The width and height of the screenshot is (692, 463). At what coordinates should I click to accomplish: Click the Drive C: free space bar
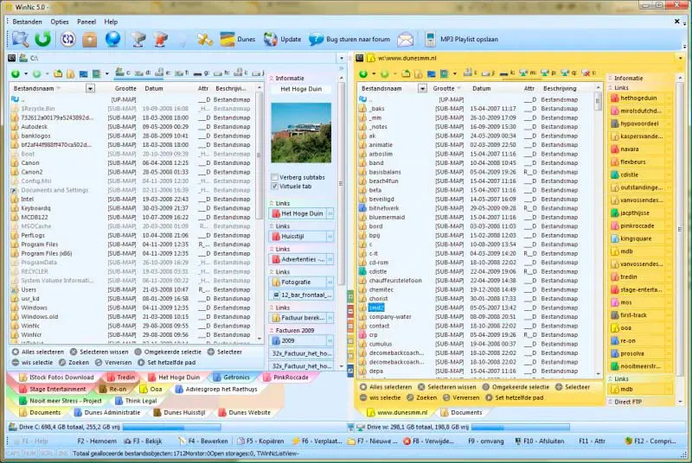click(x=171, y=427)
